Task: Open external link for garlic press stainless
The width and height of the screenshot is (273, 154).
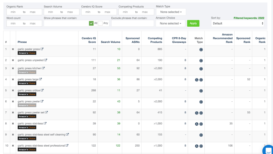Action: pos(45,123)
